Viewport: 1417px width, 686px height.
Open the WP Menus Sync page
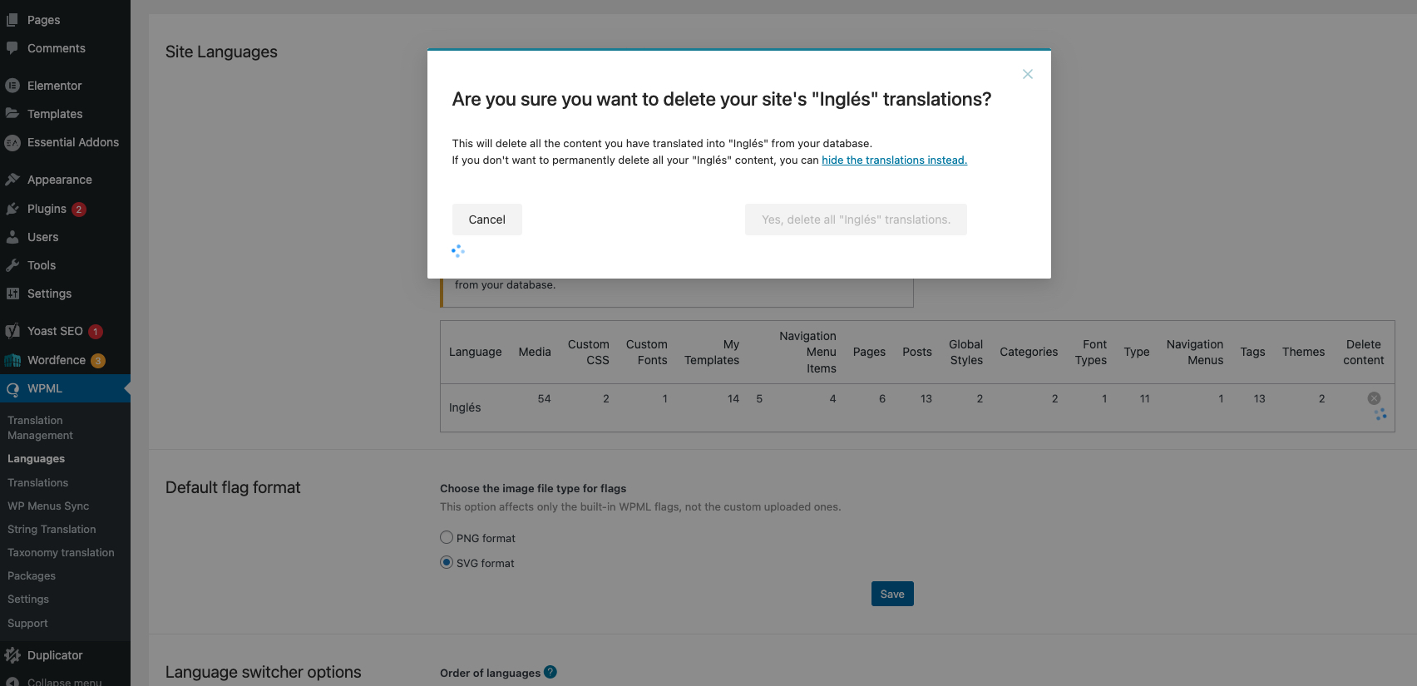tap(48, 506)
